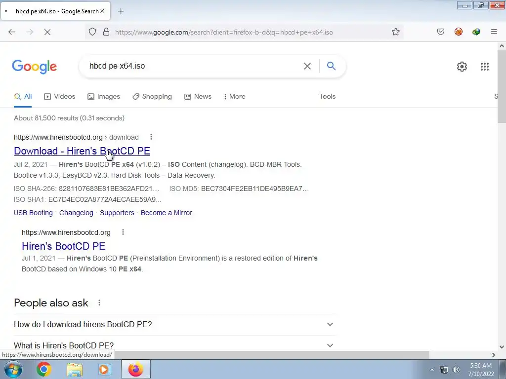This screenshot has width=506, height=379.
Task: Submit search with the magnifier button
Action: click(x=331, y=66)
